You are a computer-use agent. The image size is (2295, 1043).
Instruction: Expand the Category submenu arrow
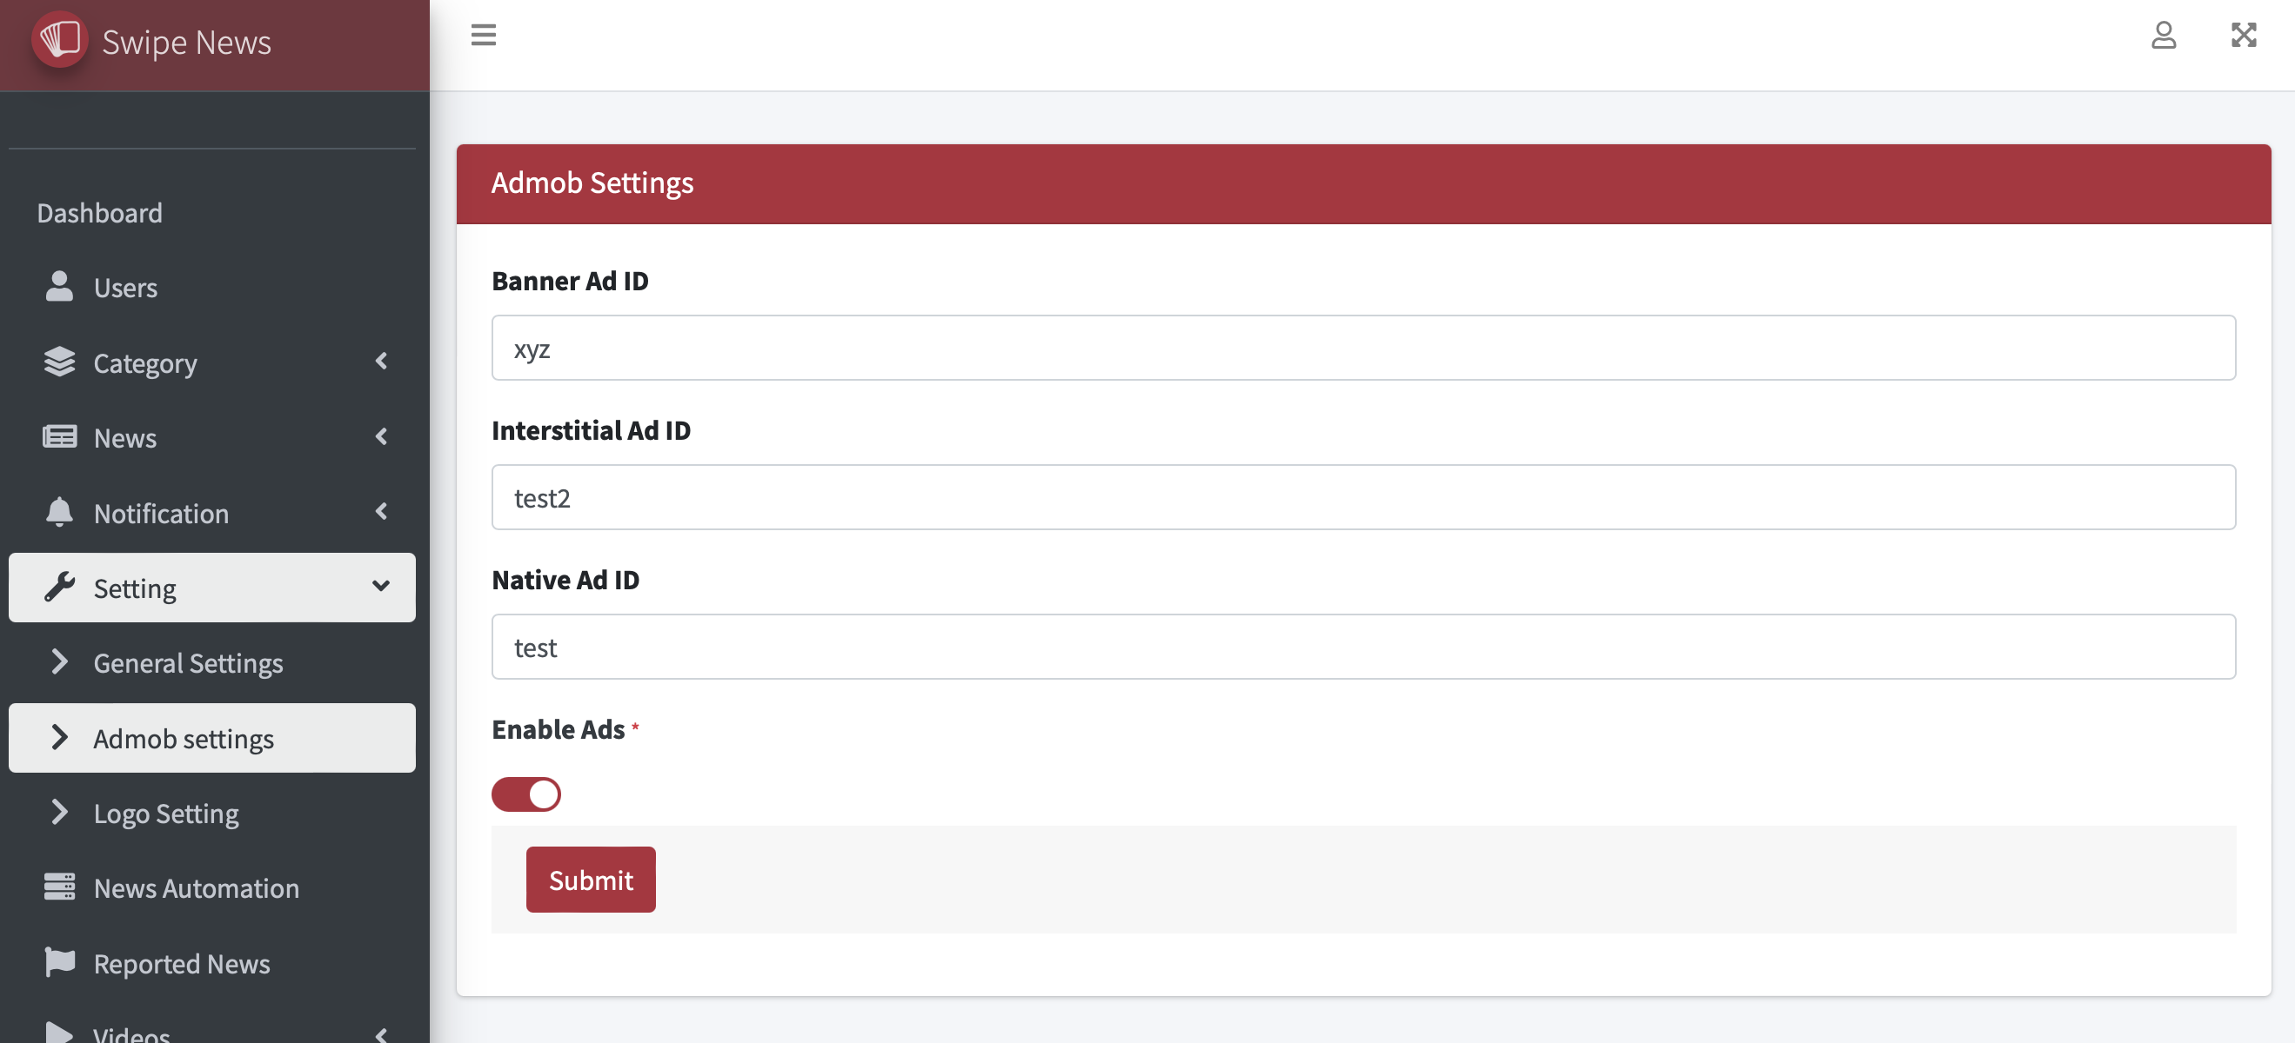click(x=381, y=362)
